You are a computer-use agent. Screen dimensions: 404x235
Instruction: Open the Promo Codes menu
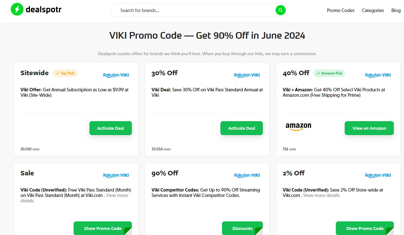coord(341,10)
